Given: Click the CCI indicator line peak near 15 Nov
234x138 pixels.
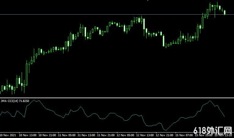Looking at the screenshot, I should click(210, 101).
